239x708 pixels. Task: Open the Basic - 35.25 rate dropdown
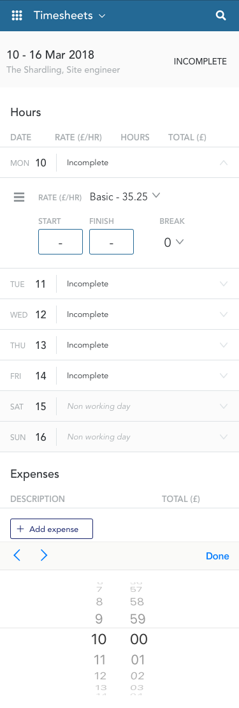(x=125, y=196)
